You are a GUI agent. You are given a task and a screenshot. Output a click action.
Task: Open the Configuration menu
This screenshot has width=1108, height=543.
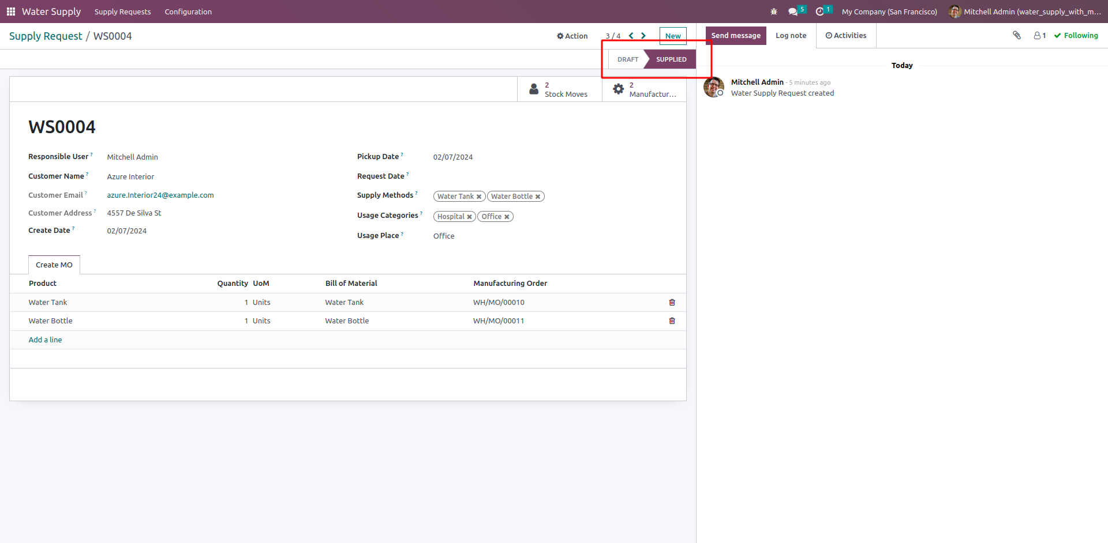pos(188,12)
